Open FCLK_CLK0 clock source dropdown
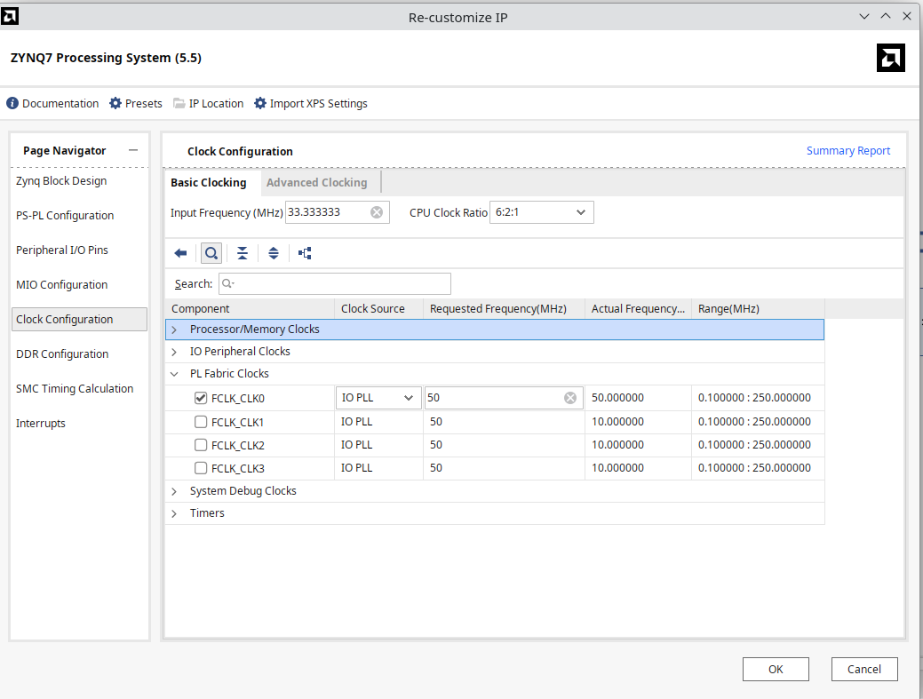The height and width of the screenshot is (699, 923). 378,398
